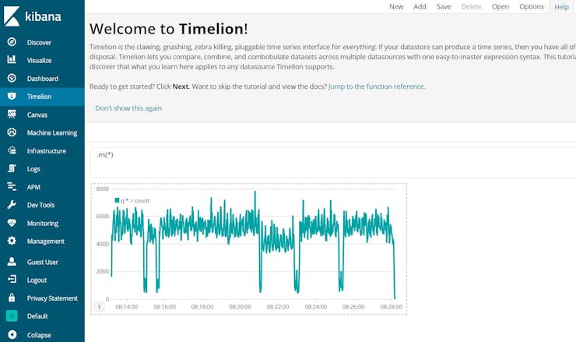
Task: Open the Machine Learning brain icon
Action: pos(12,132)
